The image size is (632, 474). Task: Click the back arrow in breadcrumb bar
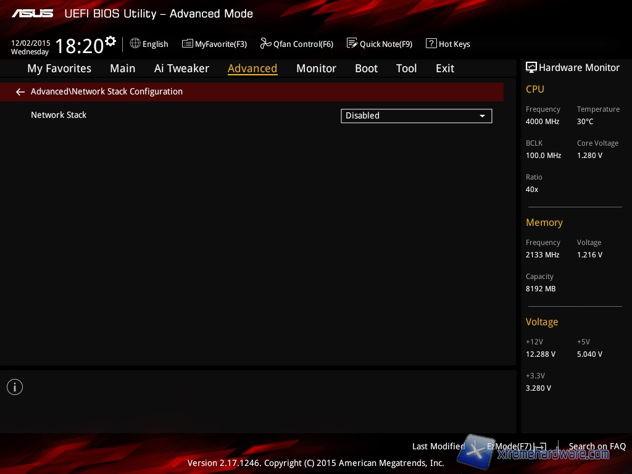tap(20, 92)
